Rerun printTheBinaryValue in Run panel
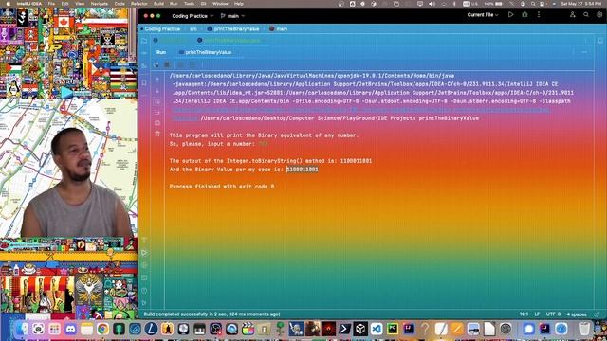 (x=156, y=65)
